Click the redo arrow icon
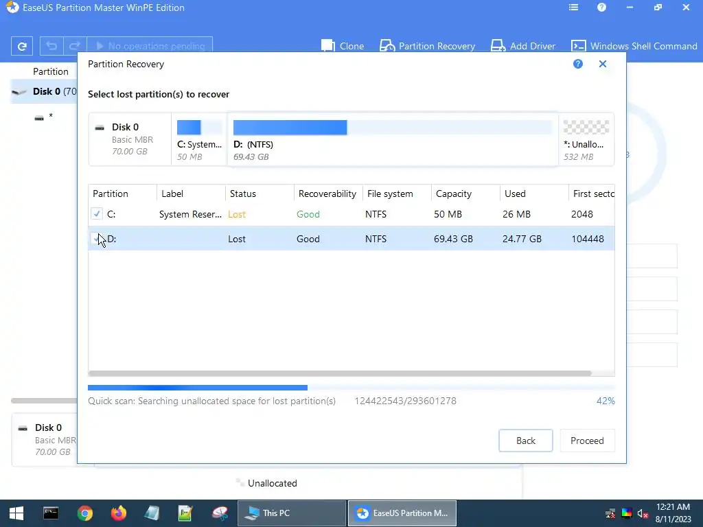 coord(75,46)
